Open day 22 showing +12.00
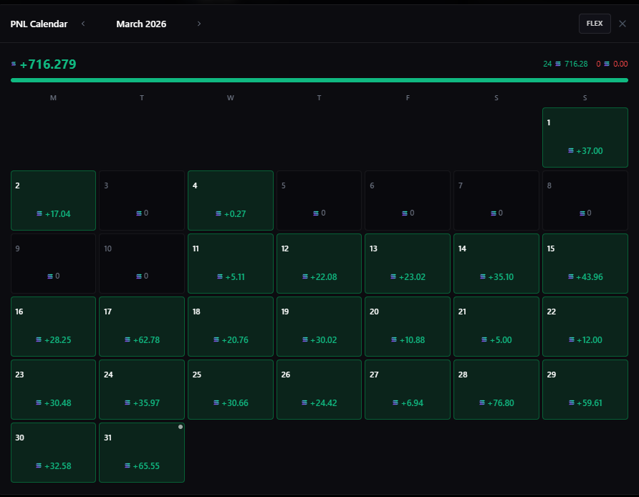 pyautogui.click(x=585, y=327)
